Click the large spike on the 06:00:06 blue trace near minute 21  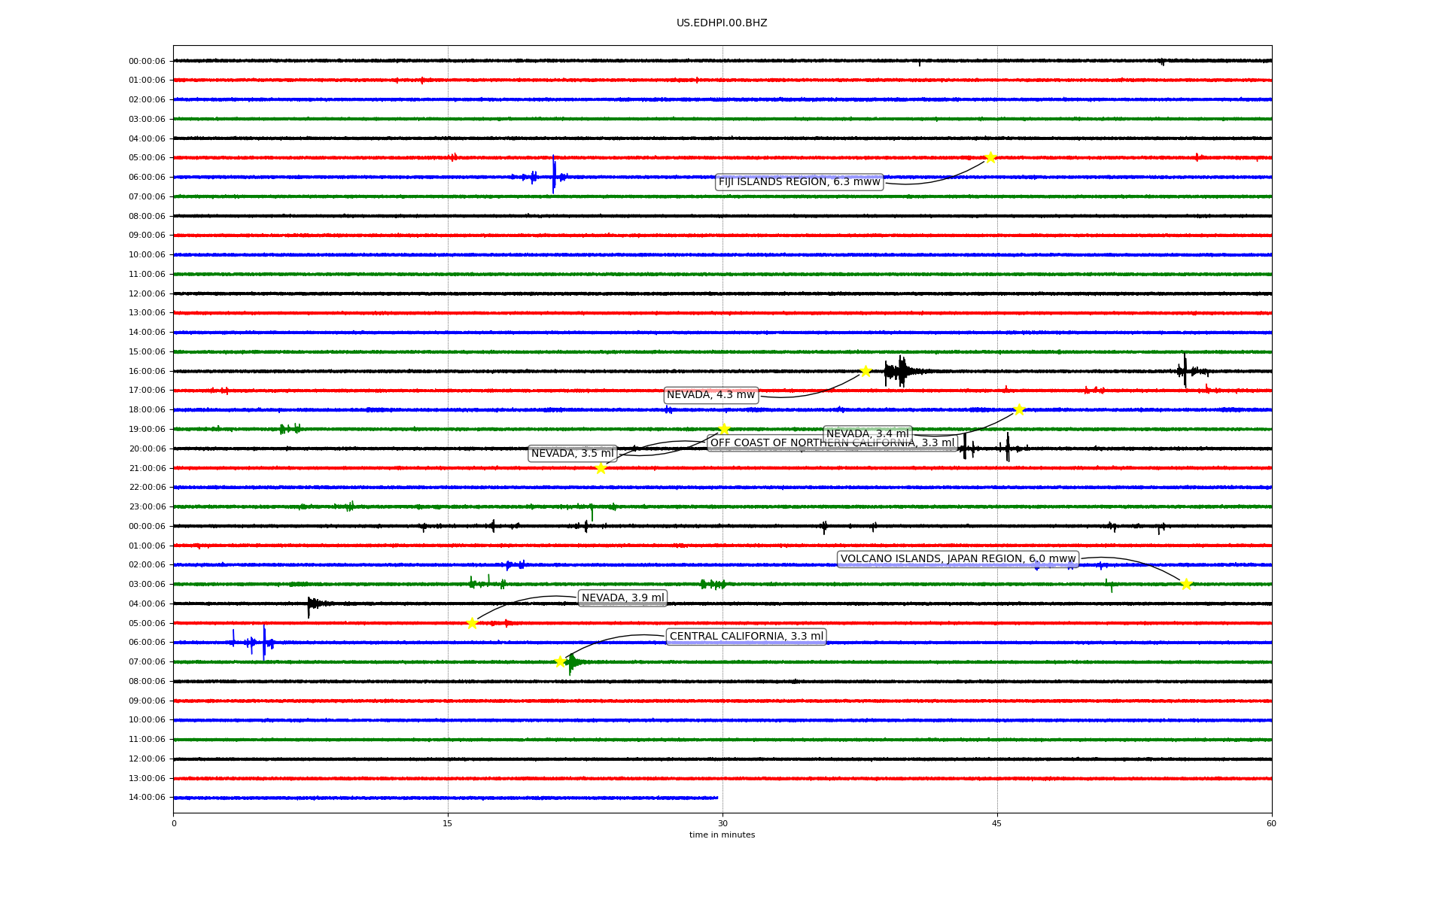tap(554, 175)
